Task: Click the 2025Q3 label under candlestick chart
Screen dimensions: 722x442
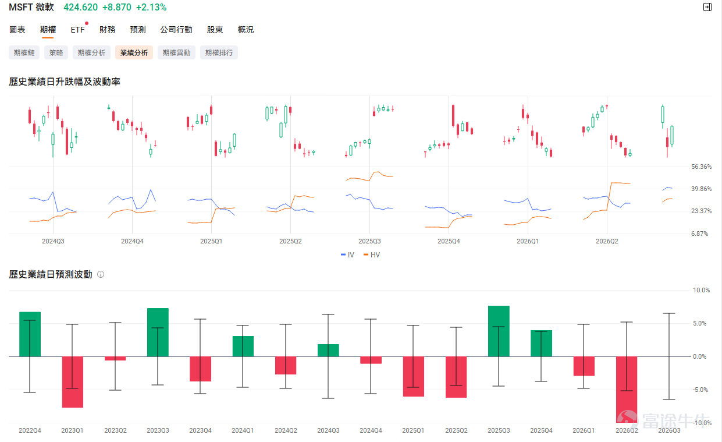Action: (369, 241)
